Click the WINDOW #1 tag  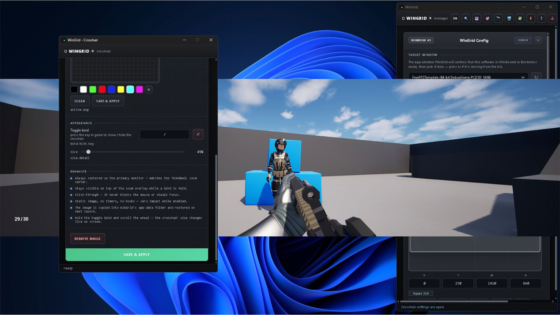[x=421, y=40]
